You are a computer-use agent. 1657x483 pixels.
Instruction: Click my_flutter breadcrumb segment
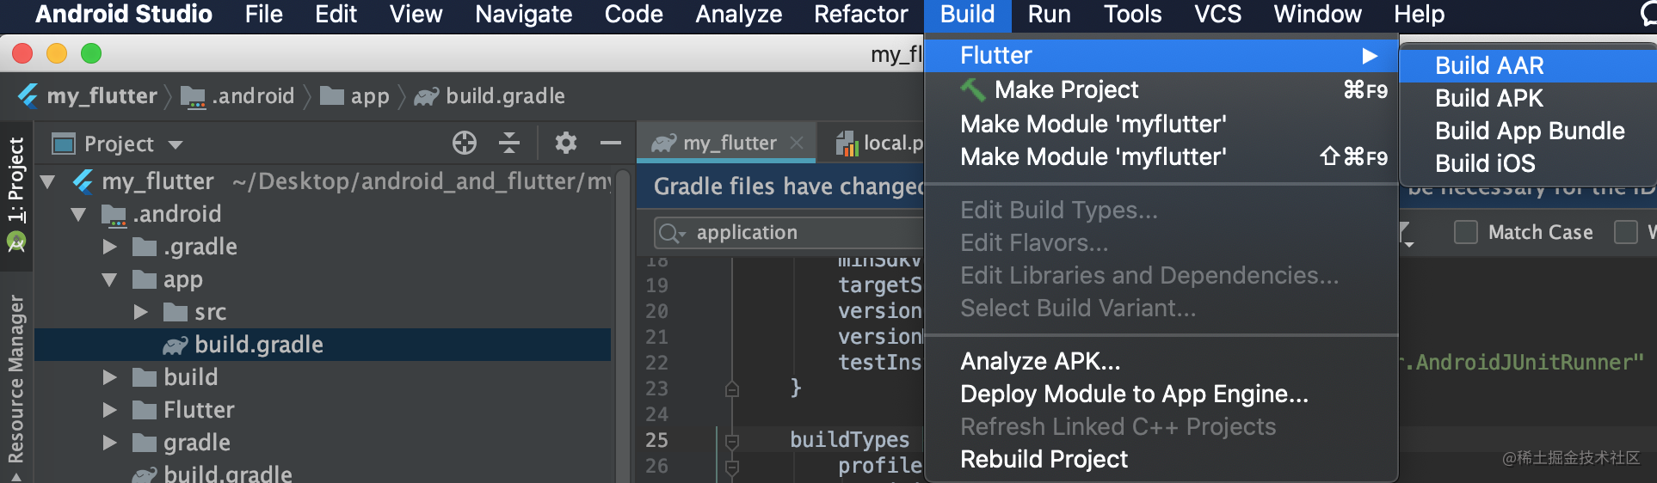(88, 96)
